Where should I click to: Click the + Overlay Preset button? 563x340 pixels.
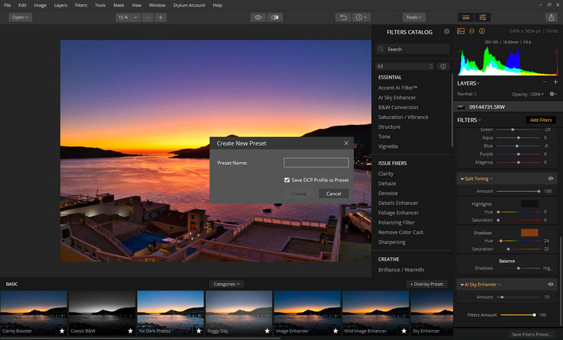(427, 284)
